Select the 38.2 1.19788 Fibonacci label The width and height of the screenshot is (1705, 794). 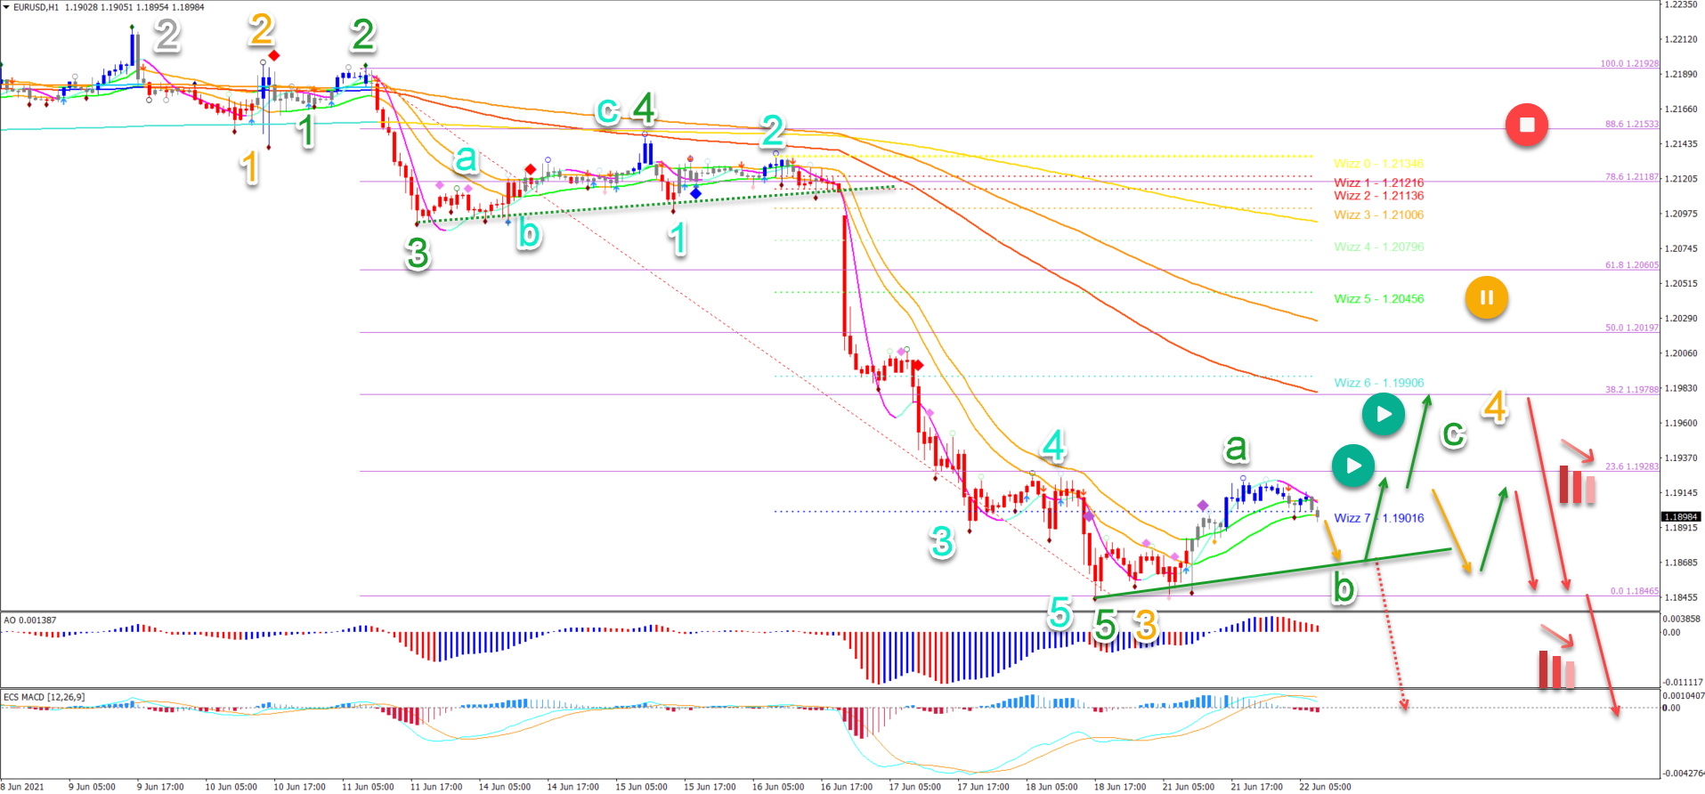[1632, 389]
